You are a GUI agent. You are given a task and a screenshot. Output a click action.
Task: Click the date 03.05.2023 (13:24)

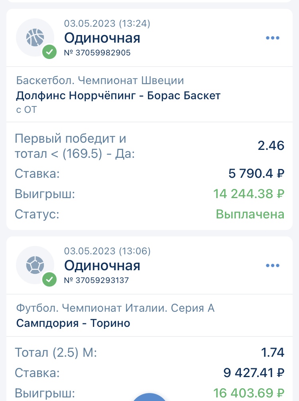coord(107,24)
